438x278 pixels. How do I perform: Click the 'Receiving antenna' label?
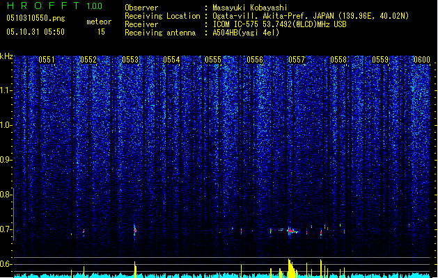point(160,33)
